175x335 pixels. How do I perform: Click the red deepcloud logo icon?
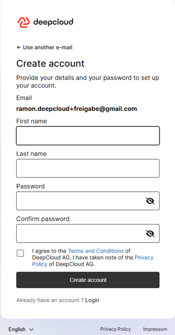(24, 22)
